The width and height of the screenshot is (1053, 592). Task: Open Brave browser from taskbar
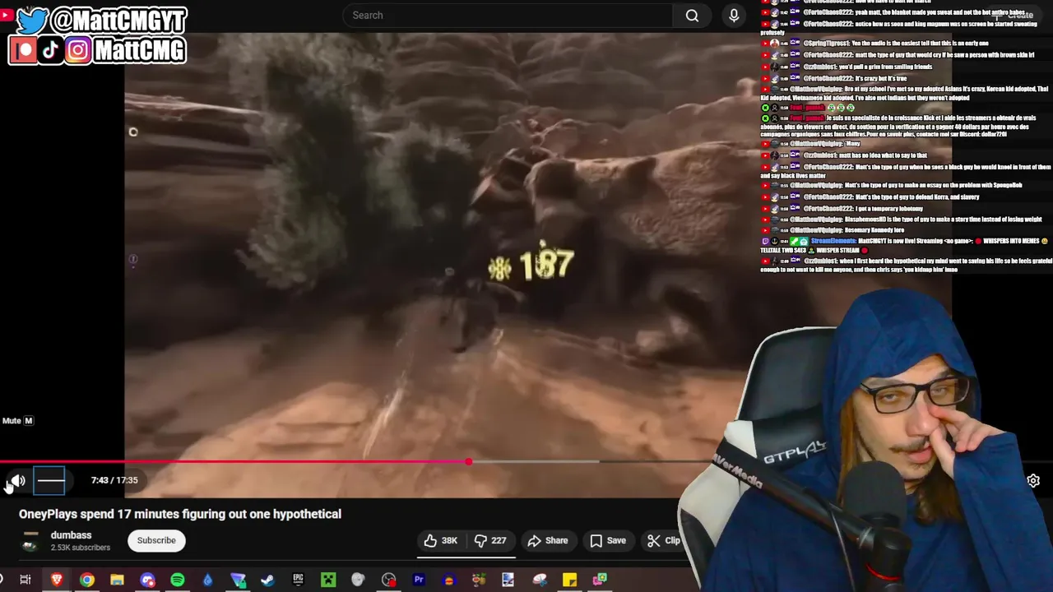[56, 580]
